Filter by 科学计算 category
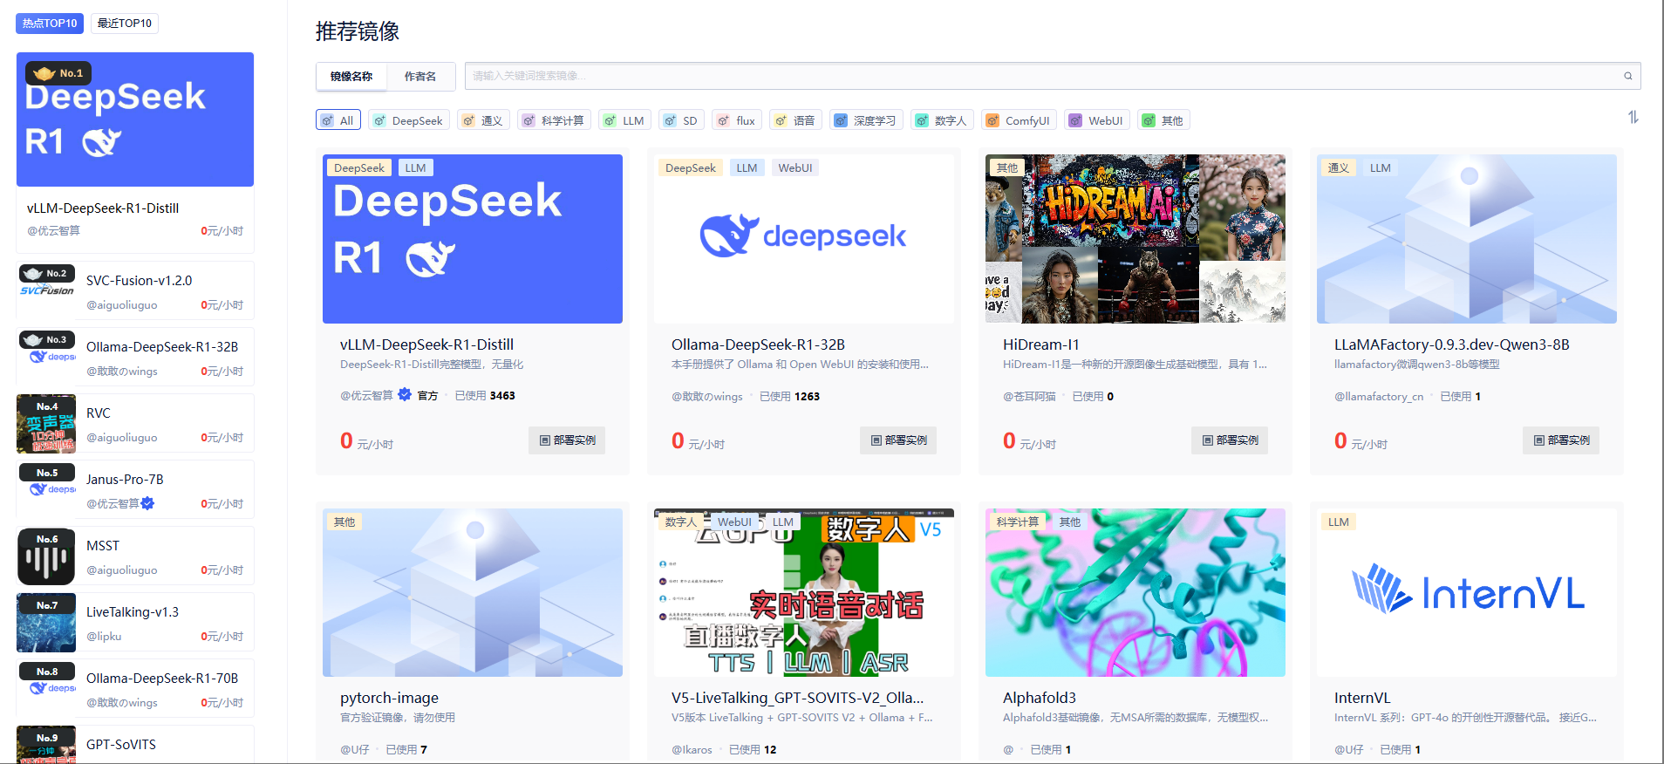The height and width of the screenshot is (764, 1664). point(554,120)
